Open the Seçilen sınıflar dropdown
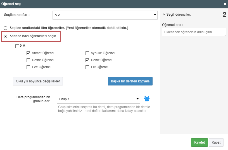Image resolution: width=228 pixels, height=150 pixels. (105, 15)
